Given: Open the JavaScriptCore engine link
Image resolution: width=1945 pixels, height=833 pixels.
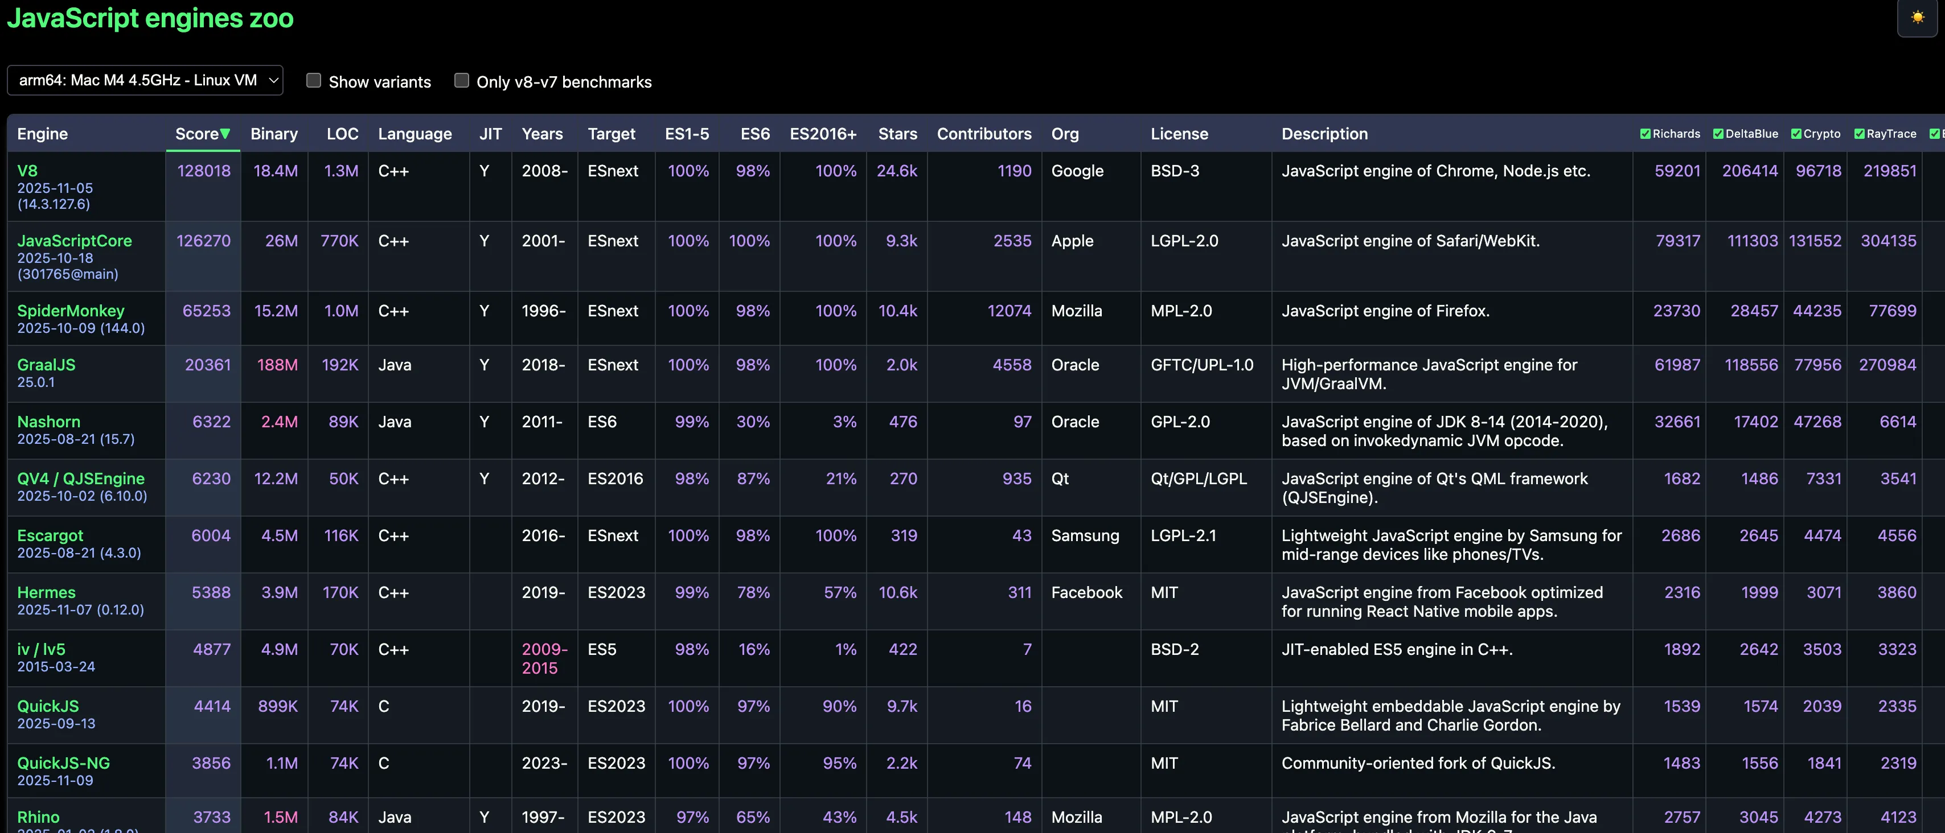Looking at the screenshot, I should pos(74,241).
